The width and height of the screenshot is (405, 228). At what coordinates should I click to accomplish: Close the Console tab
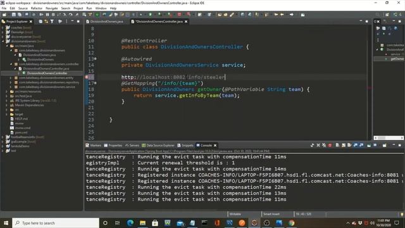click(x=215, y=145)
